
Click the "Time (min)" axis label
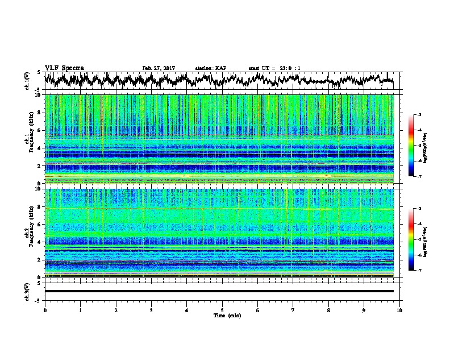tap(227, 316)
